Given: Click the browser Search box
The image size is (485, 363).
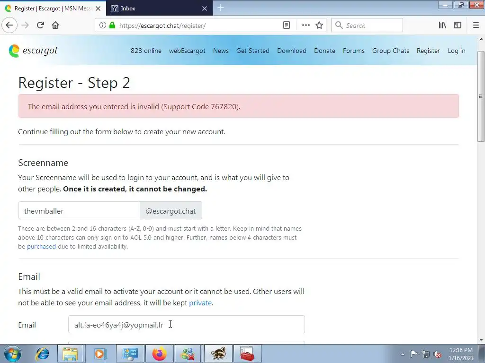Looking at the screenshot, I should point(367,26).
